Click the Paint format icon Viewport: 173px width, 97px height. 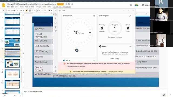click(17, 11)
